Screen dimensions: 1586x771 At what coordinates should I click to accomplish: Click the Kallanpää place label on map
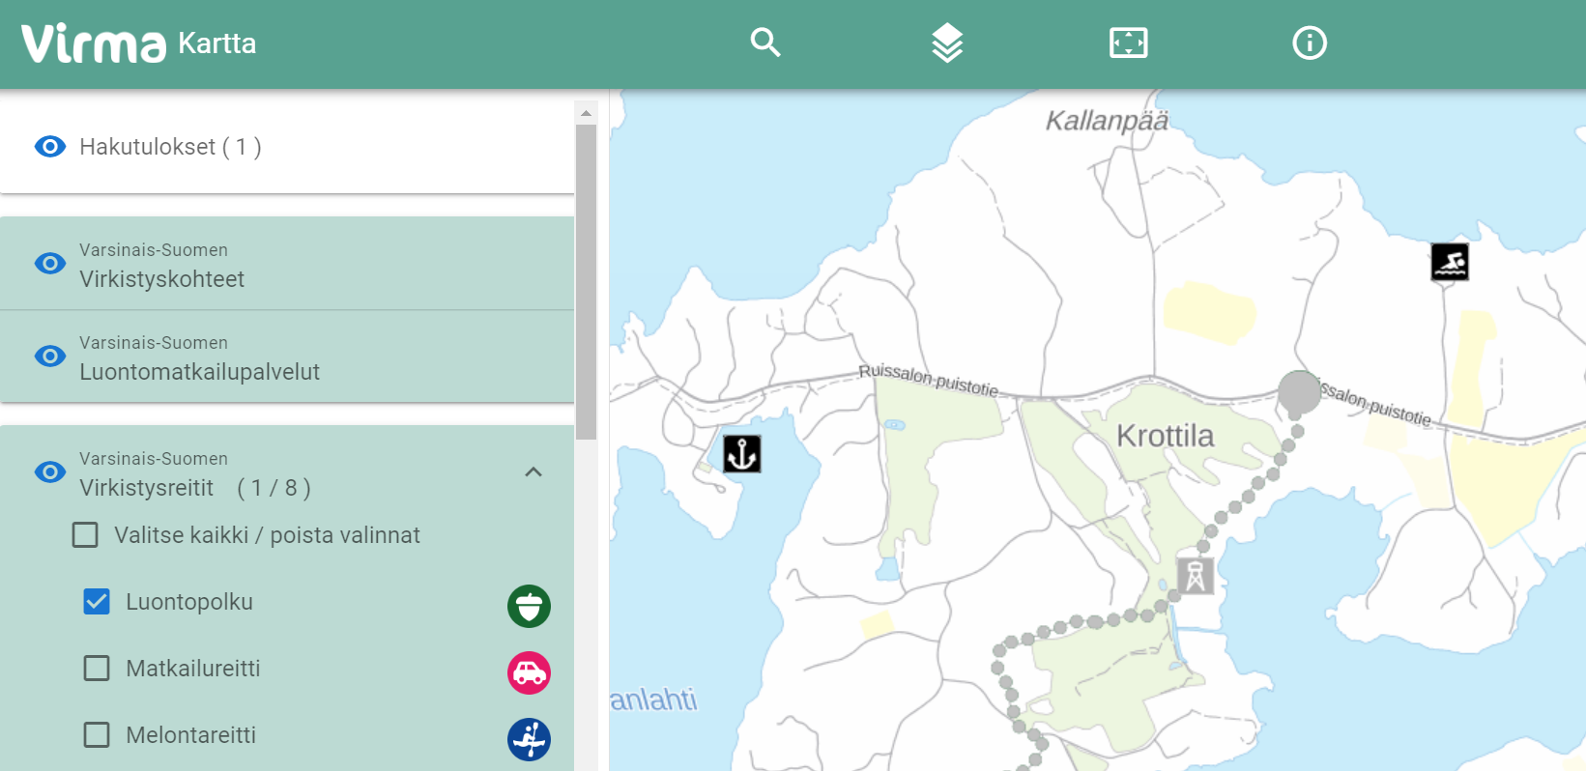(x=1108, y=121)
